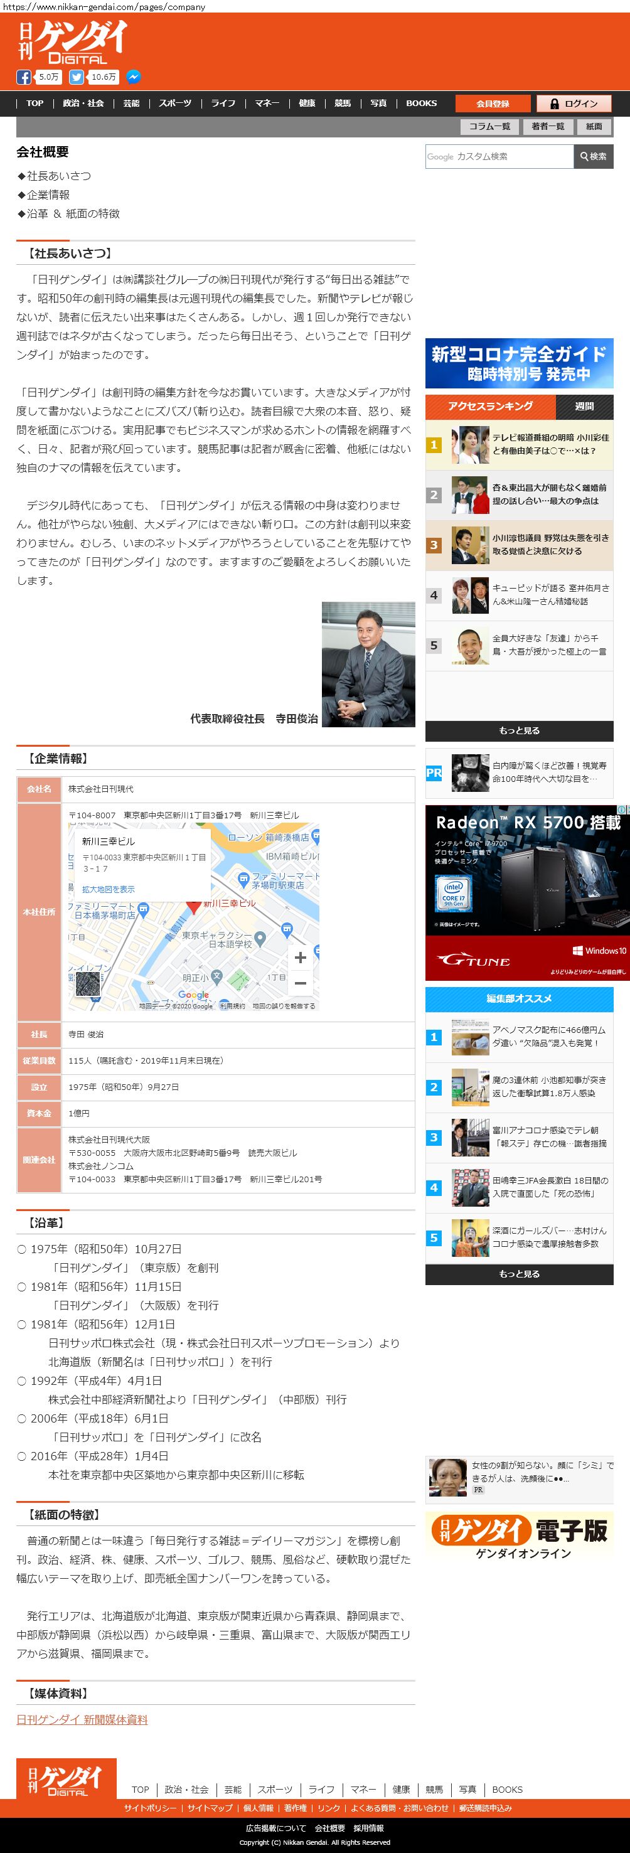The height and width of the screenshot is (1853, 630).
Task: Click the 日刊ゲンダイ 電子版 banner
Action: click(519, 1537)
